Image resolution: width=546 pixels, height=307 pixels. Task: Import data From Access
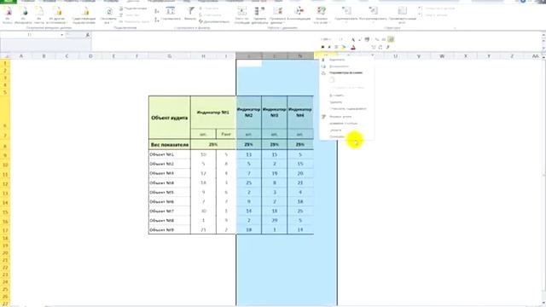(x=8, y=15)
